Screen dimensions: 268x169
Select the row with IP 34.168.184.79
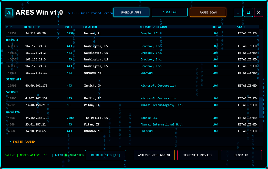point(132,118)
